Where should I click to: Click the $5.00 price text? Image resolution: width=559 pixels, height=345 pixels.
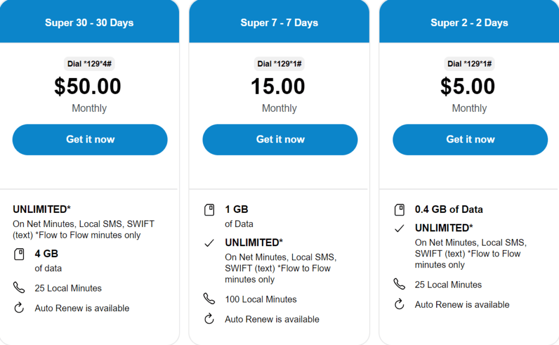pos(469,87)
